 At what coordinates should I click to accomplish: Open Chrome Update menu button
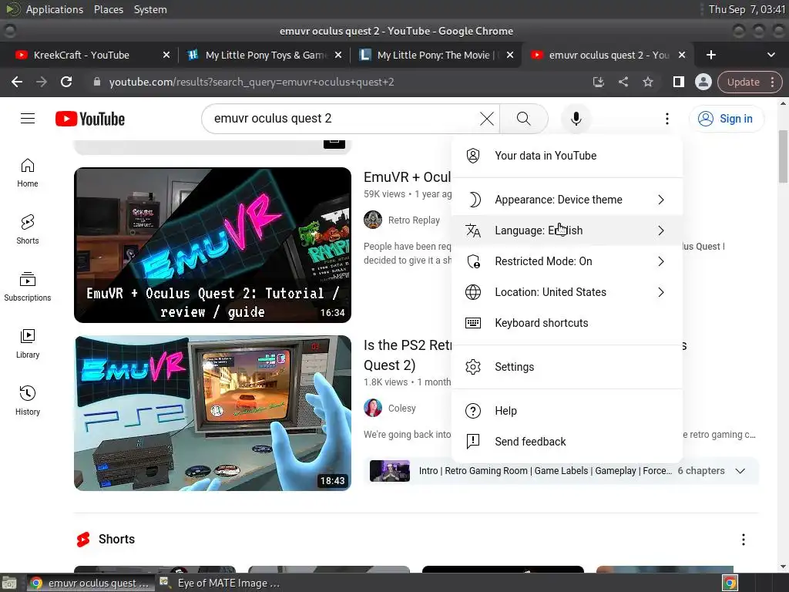tap(750, 82)
